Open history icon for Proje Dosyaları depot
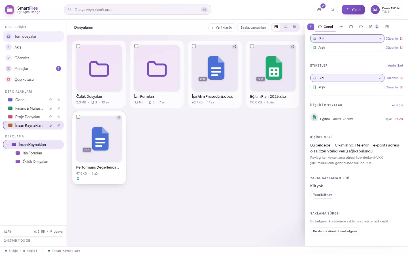408x255 pixels. pos(50,117)
